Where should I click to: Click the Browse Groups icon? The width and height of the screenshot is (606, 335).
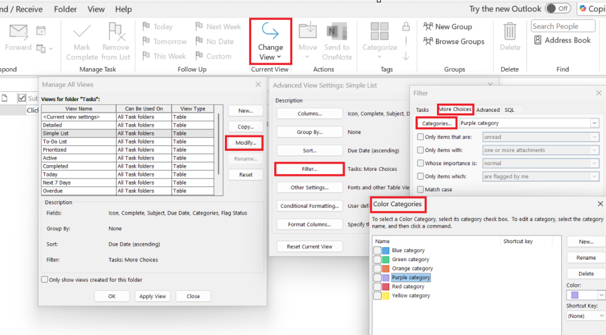click(428, 41)
